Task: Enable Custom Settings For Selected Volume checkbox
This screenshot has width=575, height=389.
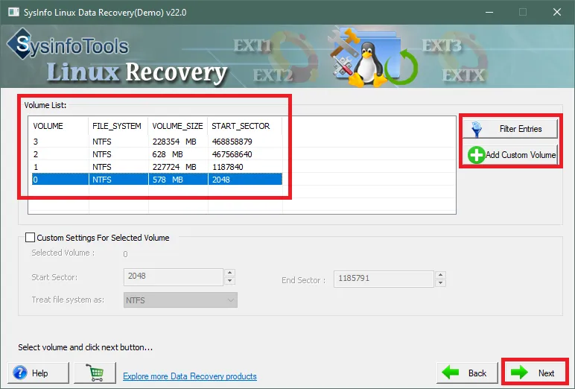Action: point(30,238)
